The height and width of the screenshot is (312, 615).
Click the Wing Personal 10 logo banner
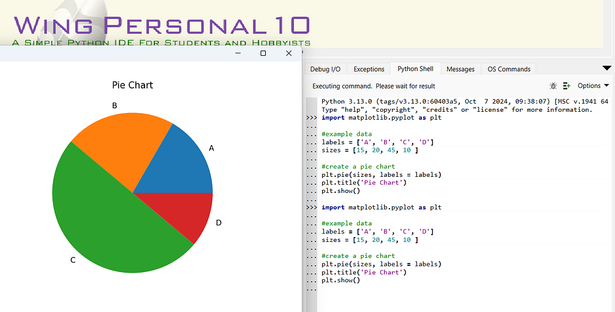pyautogui.click(x=161, y=29)
